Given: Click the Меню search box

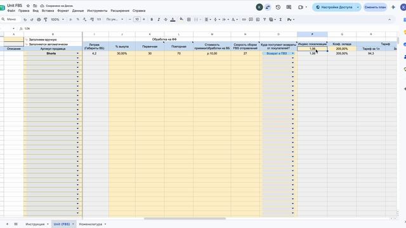Looking at the screenshot, I should pyautogui.click(x=11, y=20).
